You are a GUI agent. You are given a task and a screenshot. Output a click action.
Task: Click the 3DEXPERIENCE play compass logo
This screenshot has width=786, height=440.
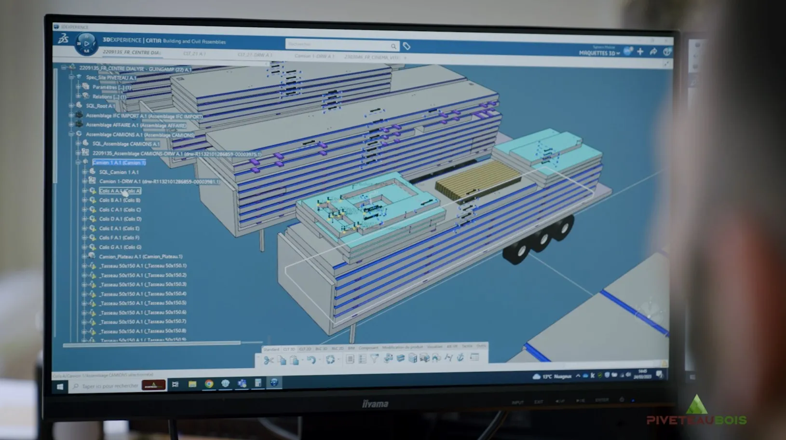point(86,44)
